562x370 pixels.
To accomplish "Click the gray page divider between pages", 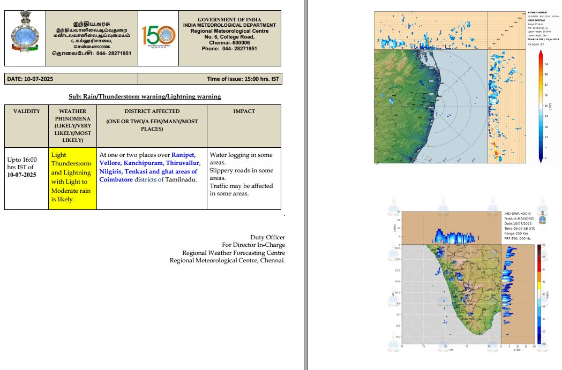I will click(x=306, y=185).
